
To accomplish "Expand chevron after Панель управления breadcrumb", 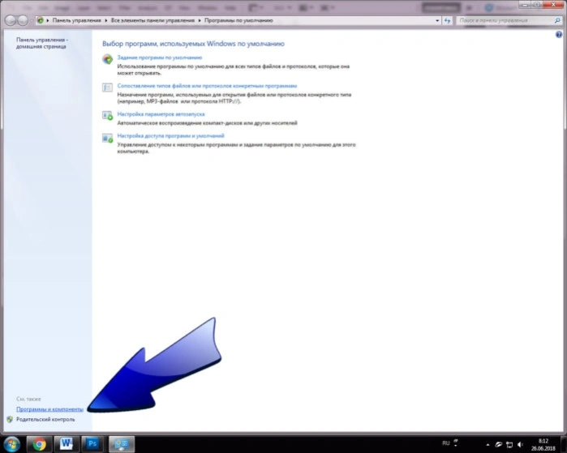I will (106, 20).
